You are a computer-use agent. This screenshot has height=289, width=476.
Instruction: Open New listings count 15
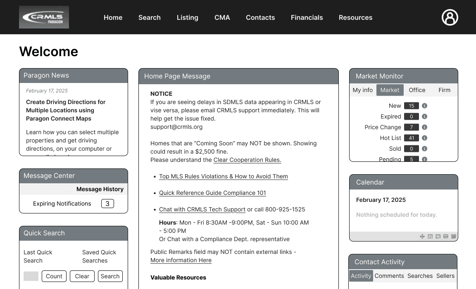point(412,106)
